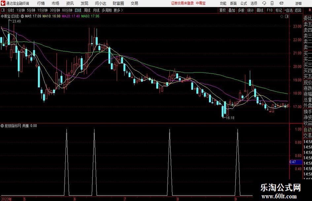Image resolution: width=312 pixels, height=201 pixels.
Task: Open the 发现 menu
Action: pos(85,3)
